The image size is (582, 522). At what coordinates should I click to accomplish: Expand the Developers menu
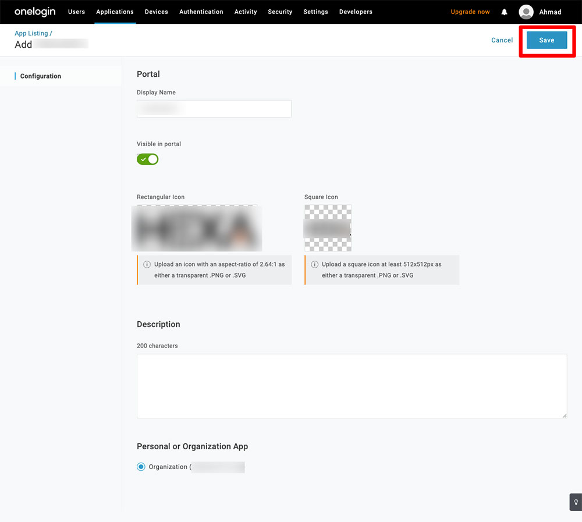click(356, 12)
